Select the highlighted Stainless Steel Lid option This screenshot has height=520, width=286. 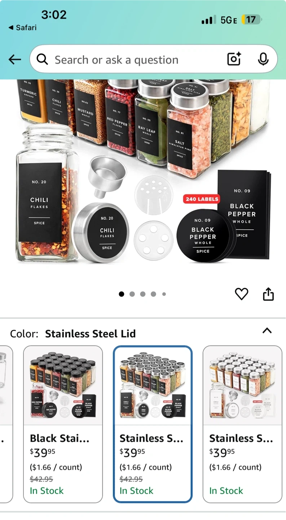pos(153,424)
